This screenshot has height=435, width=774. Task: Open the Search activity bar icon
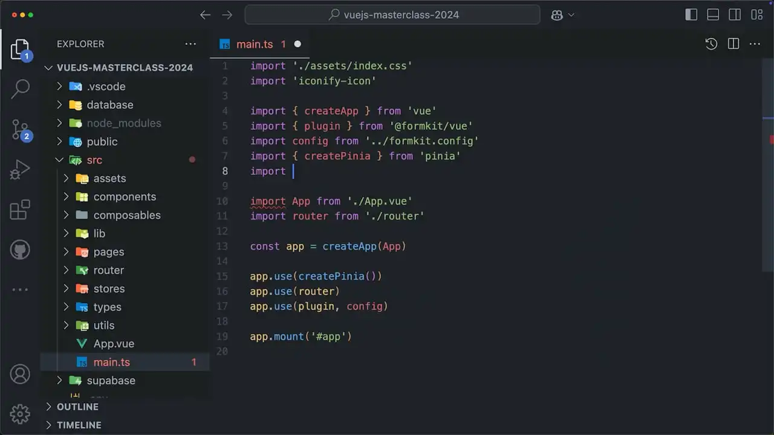tap(20, 89)
